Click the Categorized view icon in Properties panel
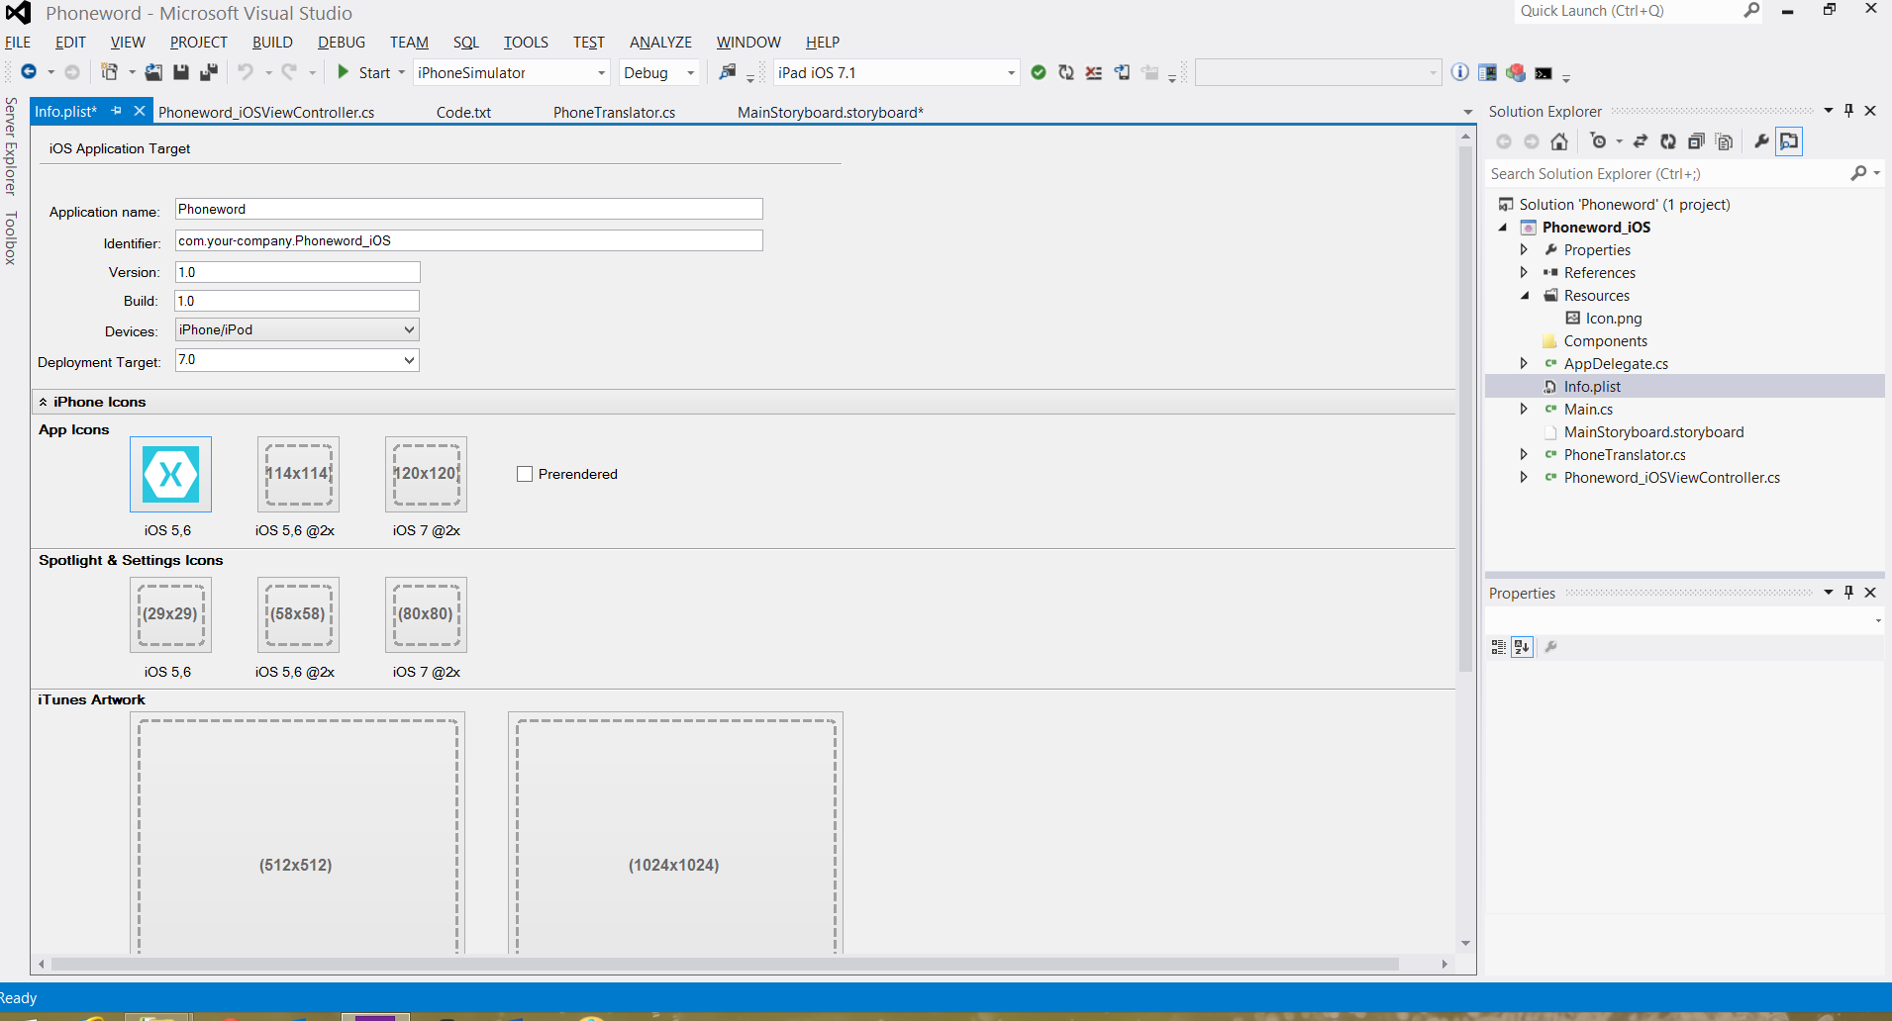Image resolution: width=1892 pixels, height=1021 pixels. 1498,647
